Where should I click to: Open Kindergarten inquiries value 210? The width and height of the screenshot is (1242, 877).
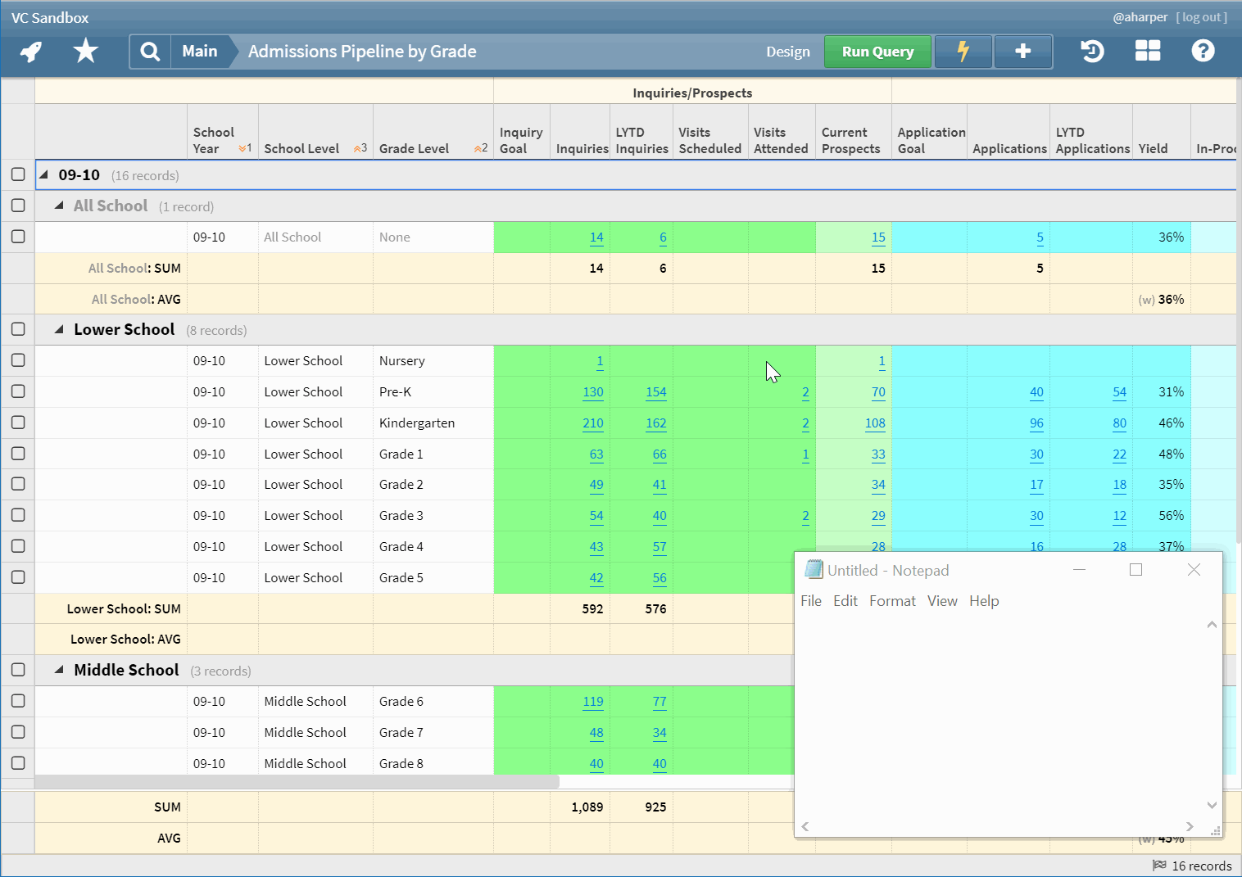point(592,423)
